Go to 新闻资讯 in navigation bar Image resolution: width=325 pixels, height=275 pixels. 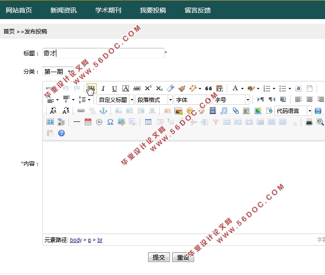[x=63, y=10]
